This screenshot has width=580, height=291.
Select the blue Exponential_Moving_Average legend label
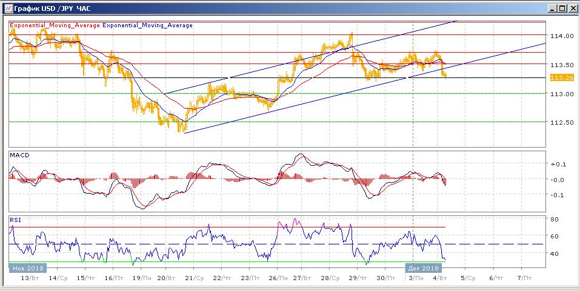[x=148, y=25]
